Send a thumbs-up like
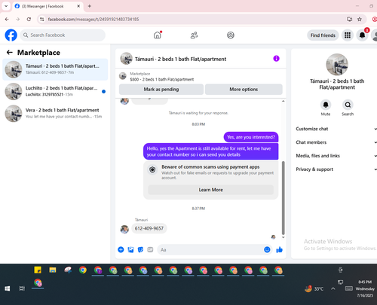The height and width of the screenshot is (305, 377). pyautogui.click(x=279, y=249)
